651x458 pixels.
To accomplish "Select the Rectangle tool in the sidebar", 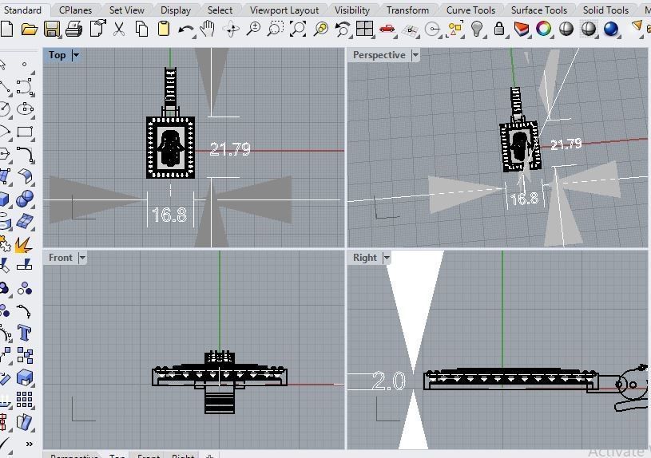I will pos(25,132).
